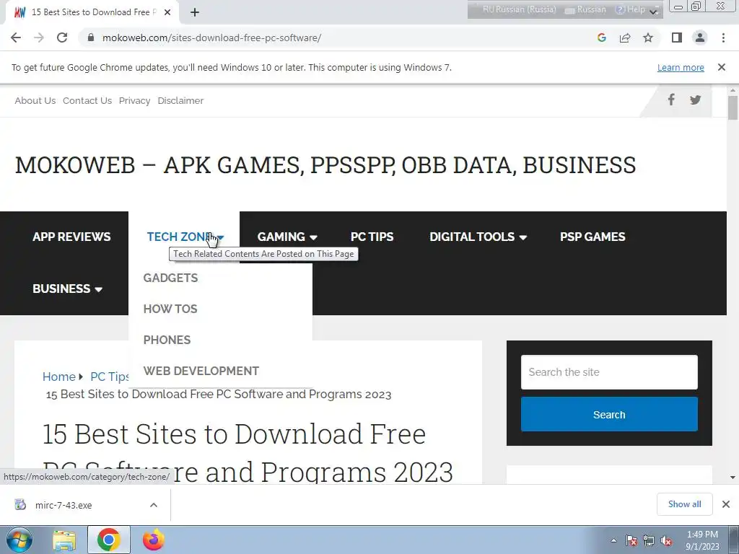Share this page via the share icon
The image size is (739, 554).
[625, 38]
